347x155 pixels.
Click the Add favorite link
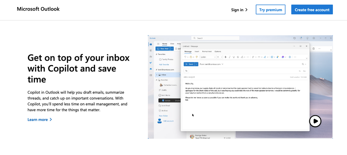[x=164, y=65]
